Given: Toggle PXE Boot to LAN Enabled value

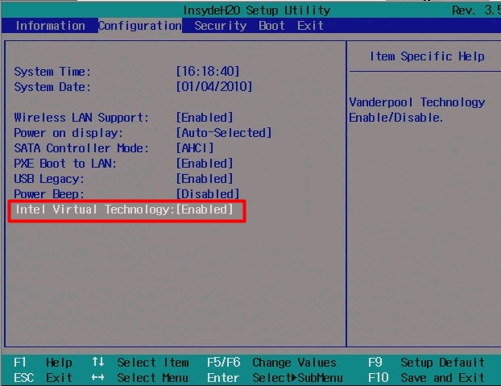Looking at the screenshot, I should 205,164.
